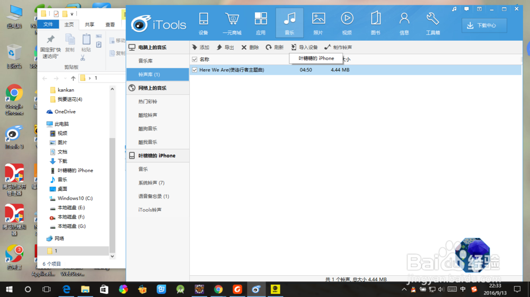
Task: Open the 工具箱 (Toolbox) section
Action: tap(433, 23)
